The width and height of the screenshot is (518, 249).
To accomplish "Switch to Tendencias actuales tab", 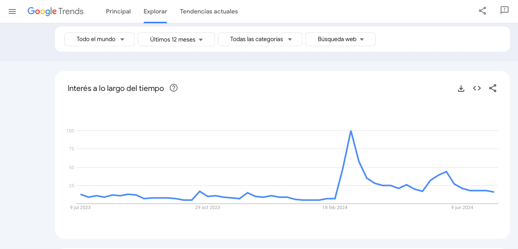I will coord(209,11).
